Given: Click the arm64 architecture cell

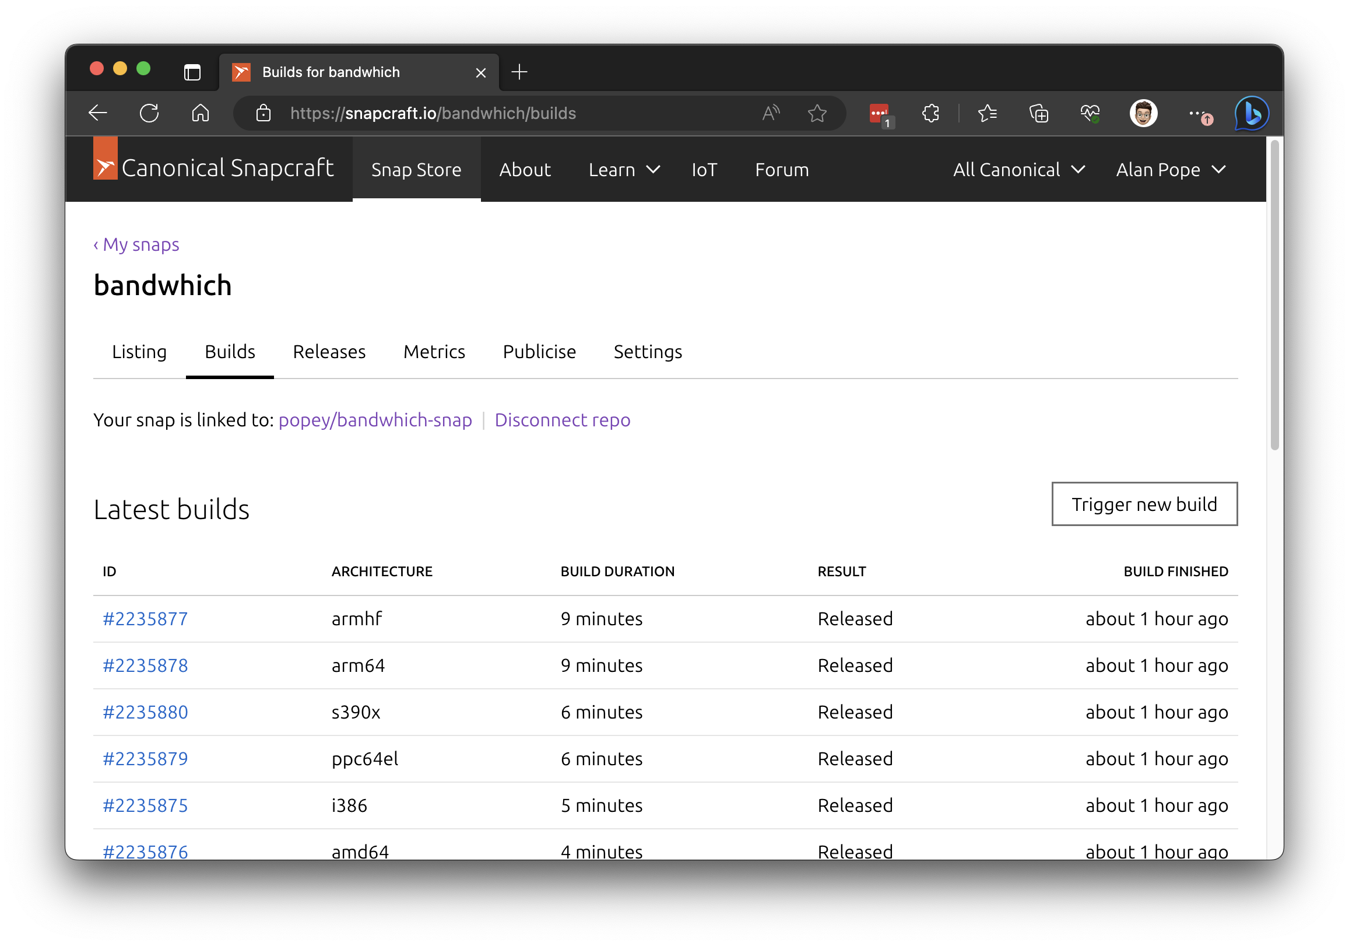Looking at the screenshot, I should pos(358,665).
